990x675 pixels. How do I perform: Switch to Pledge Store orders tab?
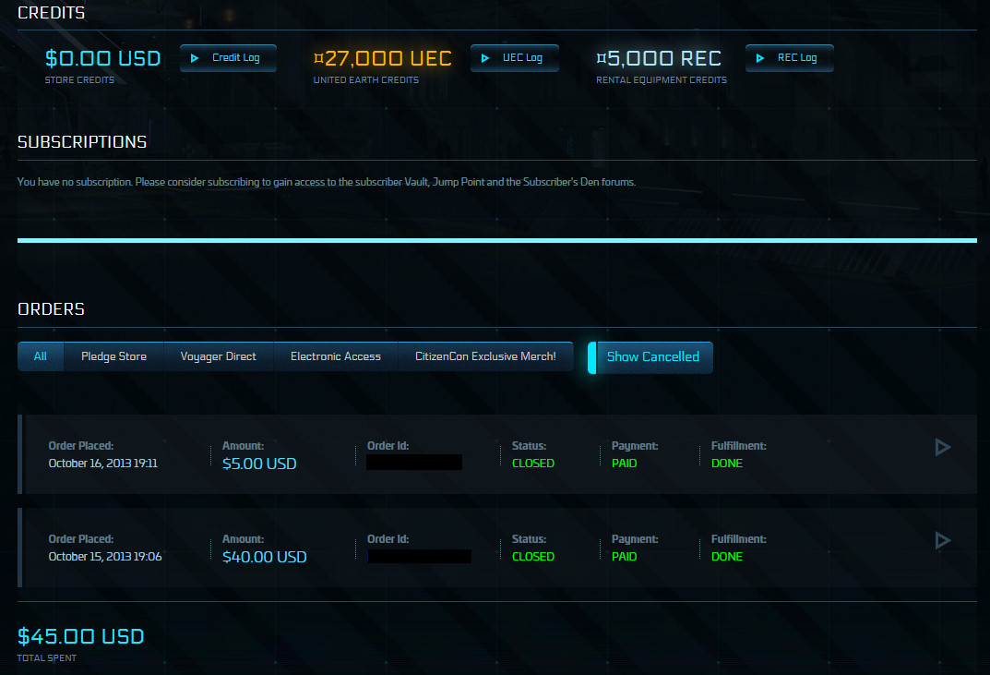pyautogui.click(x=113, y=356)
